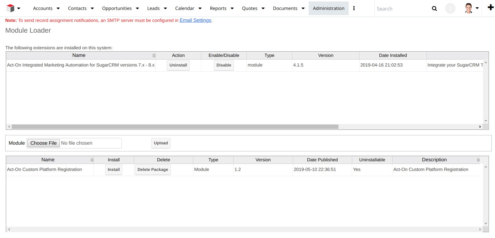Sort installed extensions by Name column
This screenshot has height=238, width=495.
[x=154, y=55]
